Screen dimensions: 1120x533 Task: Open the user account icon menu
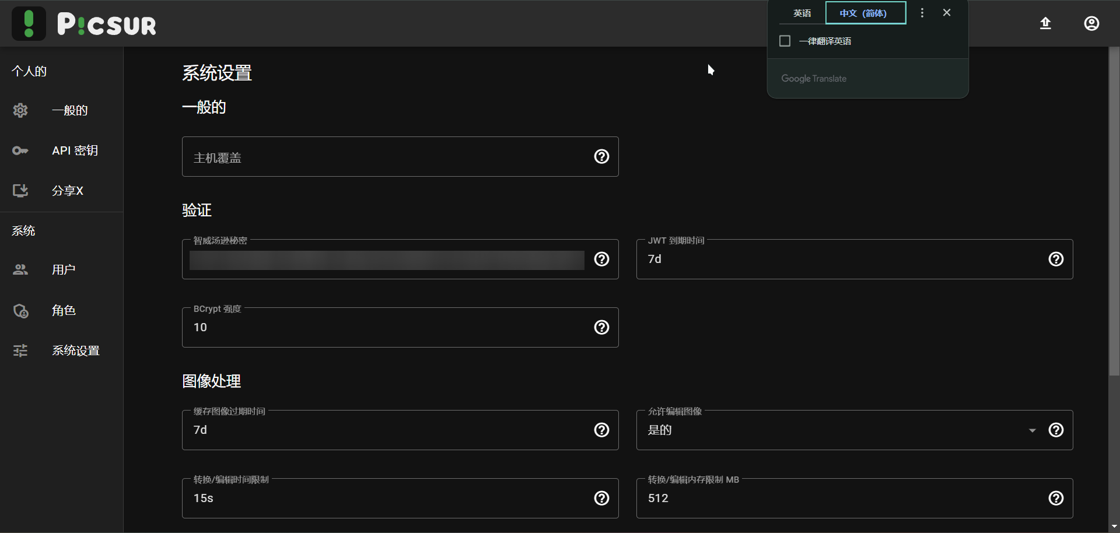pyautogui.click(x=1091, y=23)
